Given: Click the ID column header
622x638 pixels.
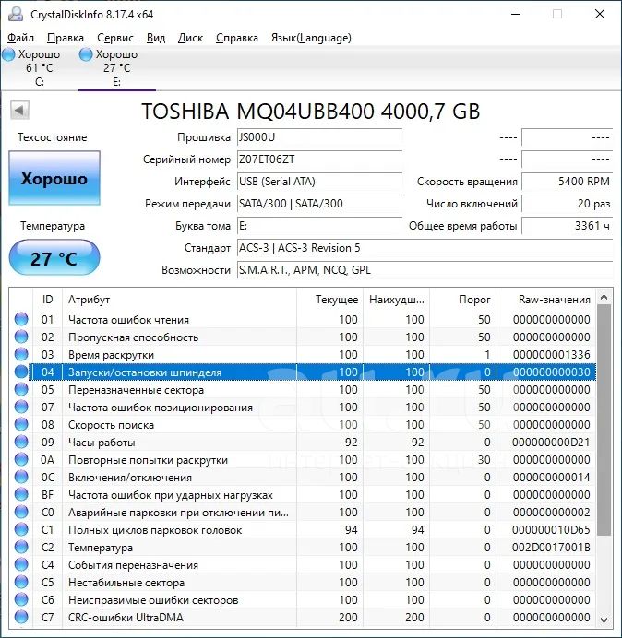Looking at the screenshot, I should [x=47, y=300].
